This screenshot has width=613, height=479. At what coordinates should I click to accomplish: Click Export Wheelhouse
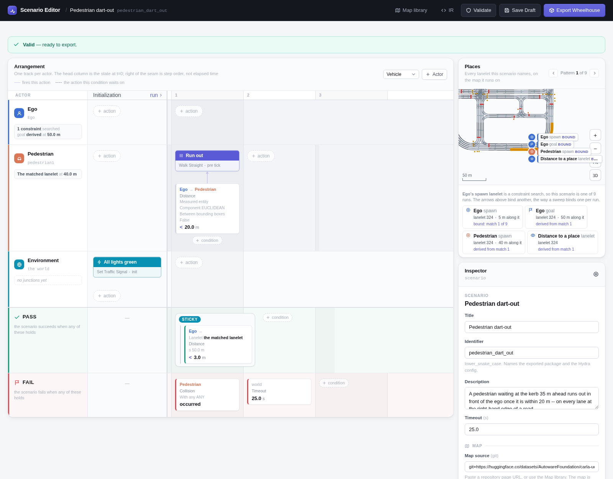pyautogui.click(x=574, y=10)
